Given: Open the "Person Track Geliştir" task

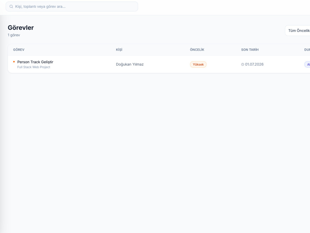Looking at the screenshot, I should [x=35, y=62].
